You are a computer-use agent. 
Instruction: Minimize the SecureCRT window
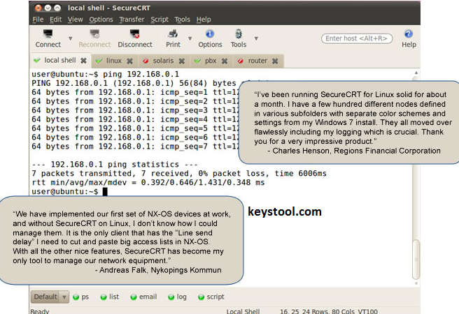coord(48,8)
